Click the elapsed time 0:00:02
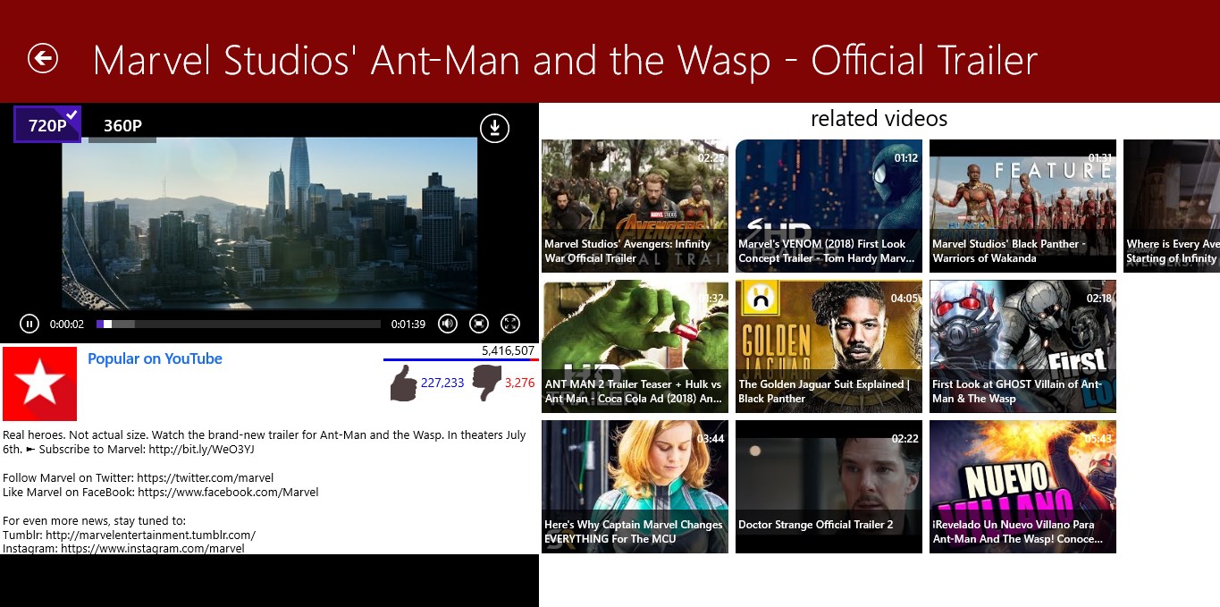Viewport: 1220px width, 607px height. coord(67,325)
